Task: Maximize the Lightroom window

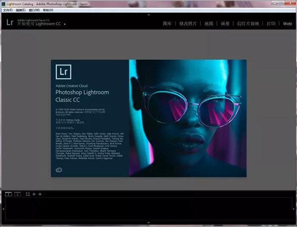Action: [x=282, y=3]
